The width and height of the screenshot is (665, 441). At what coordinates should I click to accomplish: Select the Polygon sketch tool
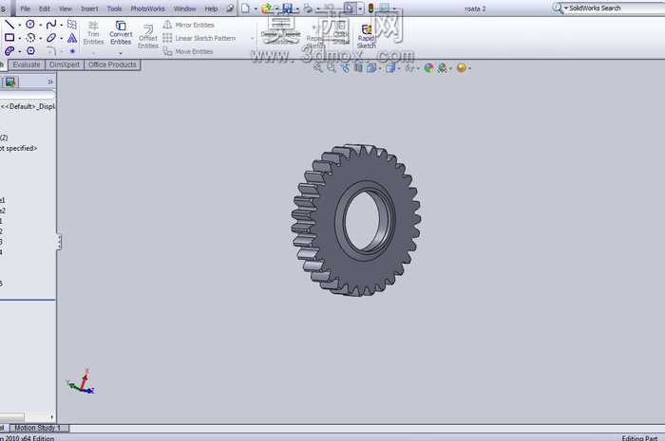[x=30, y=51]
